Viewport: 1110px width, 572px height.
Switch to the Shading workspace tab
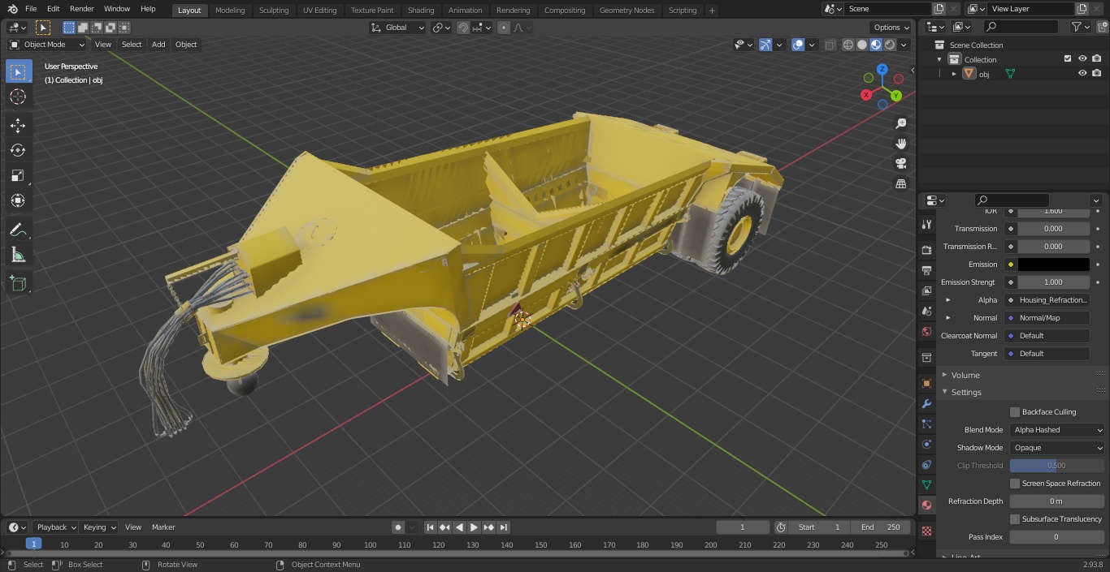coord(421,10)
